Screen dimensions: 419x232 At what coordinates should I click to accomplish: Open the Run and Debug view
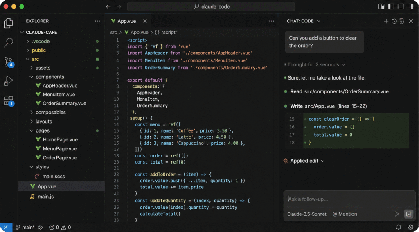coord(8,81)
